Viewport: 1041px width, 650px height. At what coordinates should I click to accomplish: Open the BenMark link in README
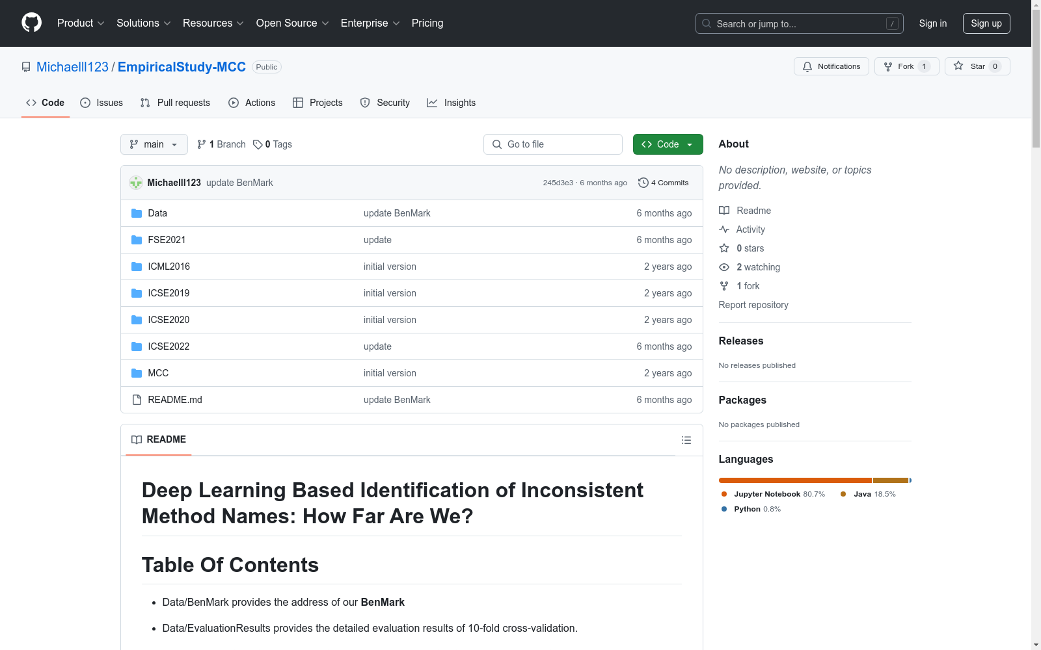[x=383, y=603]
